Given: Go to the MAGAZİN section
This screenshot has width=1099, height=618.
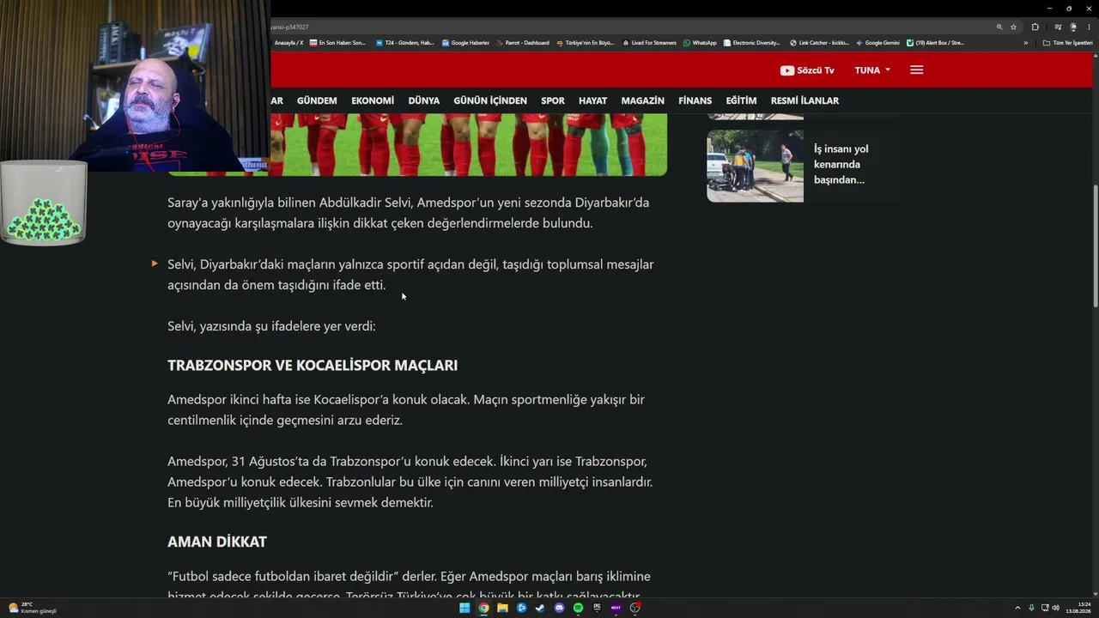Looking at the screenshot, I should click(x=643, y=100).
